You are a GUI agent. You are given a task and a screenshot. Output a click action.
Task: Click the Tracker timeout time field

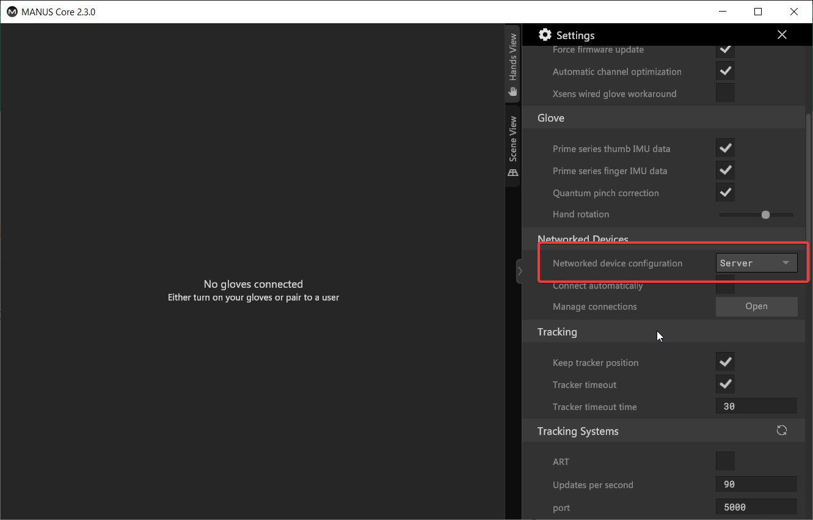click(756, 406)
